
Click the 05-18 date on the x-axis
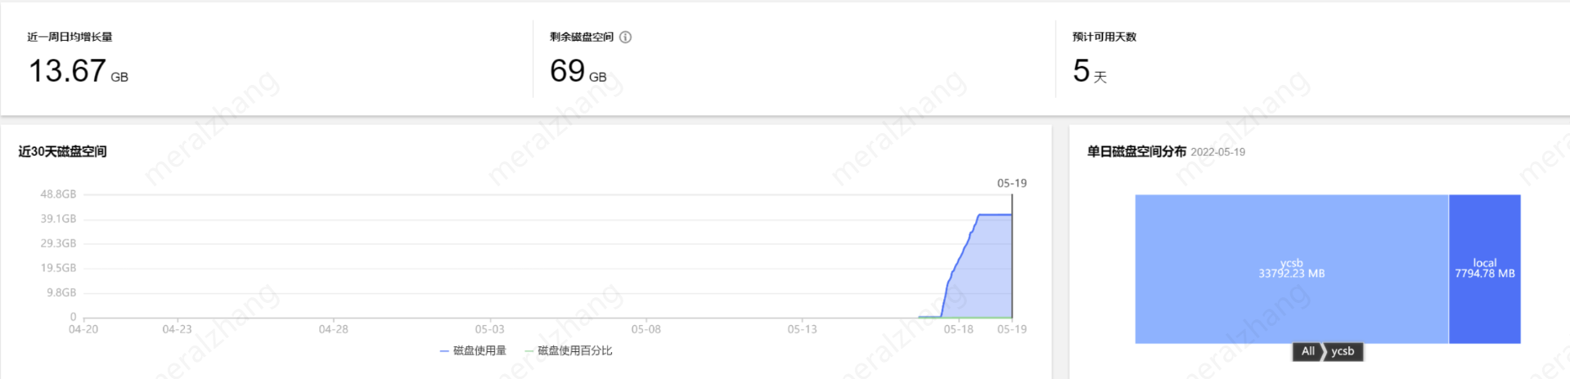(x=958, y=329)
